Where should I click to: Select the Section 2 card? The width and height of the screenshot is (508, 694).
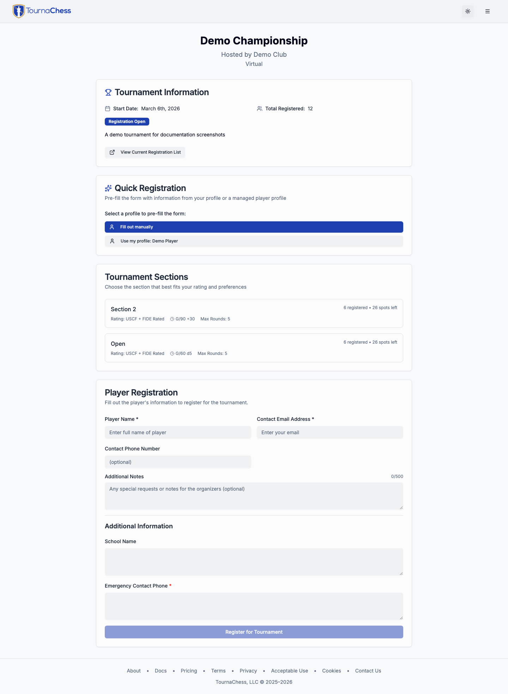[x=254, y=313]
